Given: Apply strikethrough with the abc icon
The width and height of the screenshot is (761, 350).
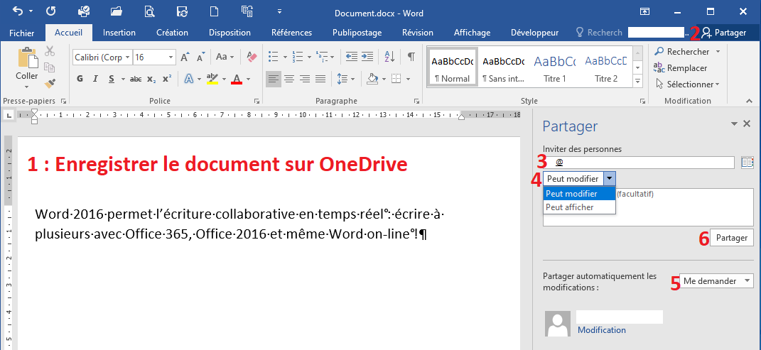Looking at the screenshot, I should pyautogui.click(x=136, y=79).
